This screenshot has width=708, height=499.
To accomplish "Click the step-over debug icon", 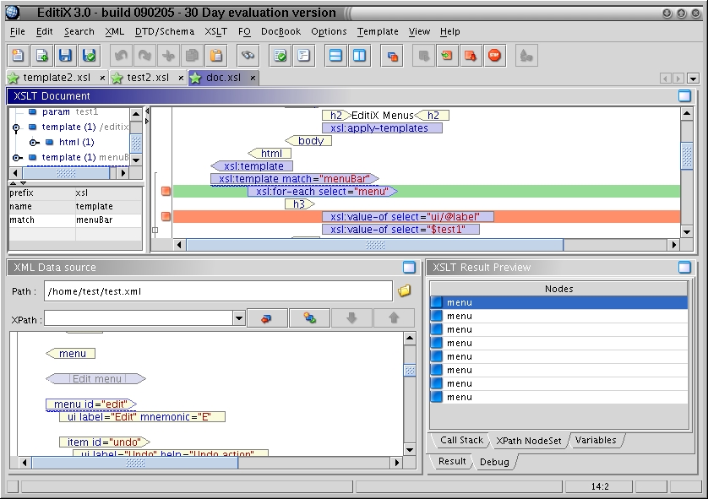I will (471, 56).
